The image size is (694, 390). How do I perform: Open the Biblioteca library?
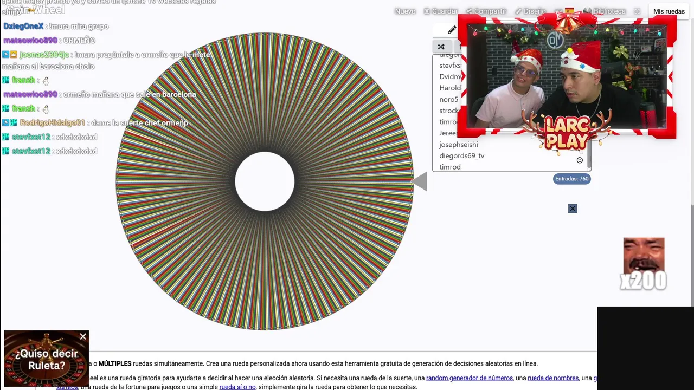pos(604,11)
